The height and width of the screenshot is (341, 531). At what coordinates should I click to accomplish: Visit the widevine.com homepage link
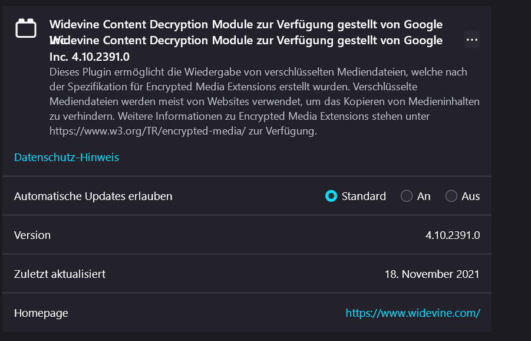tap(413, 313)
